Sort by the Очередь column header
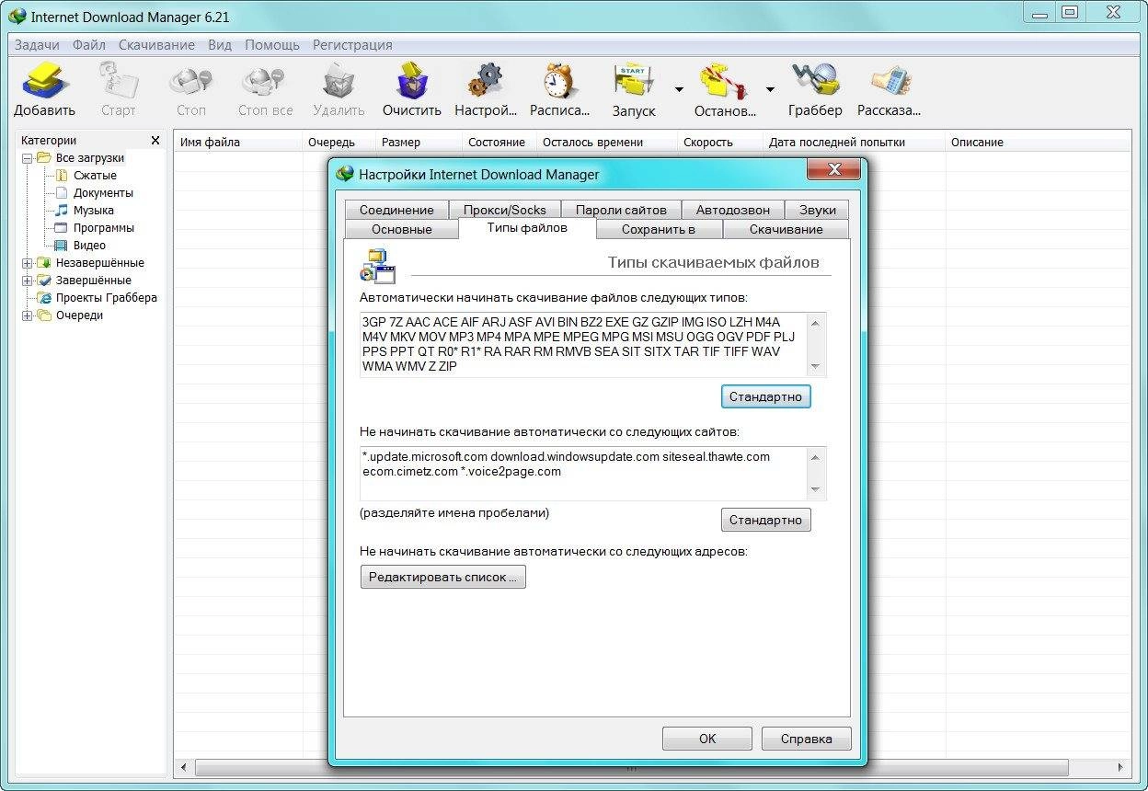The width and height of the screenshot is (1148, 791). pyautogui.click(x=339, y=142)
